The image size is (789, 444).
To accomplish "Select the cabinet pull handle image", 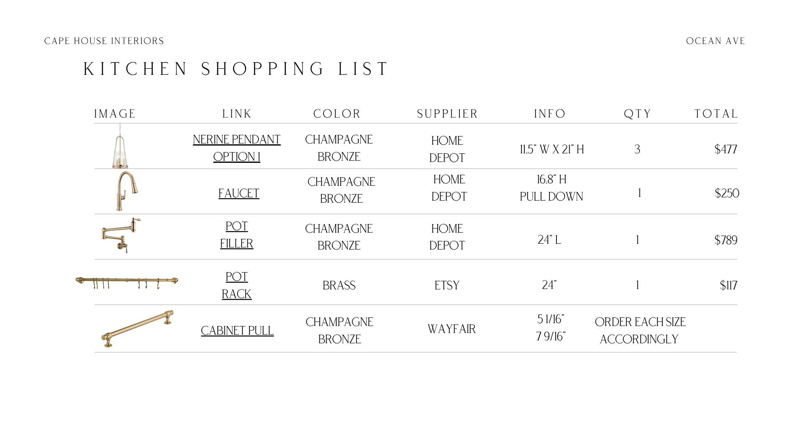I will click(137, 329).
